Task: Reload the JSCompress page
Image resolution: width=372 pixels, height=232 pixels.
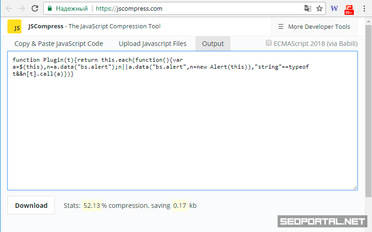Action: [x=35, y=8]
